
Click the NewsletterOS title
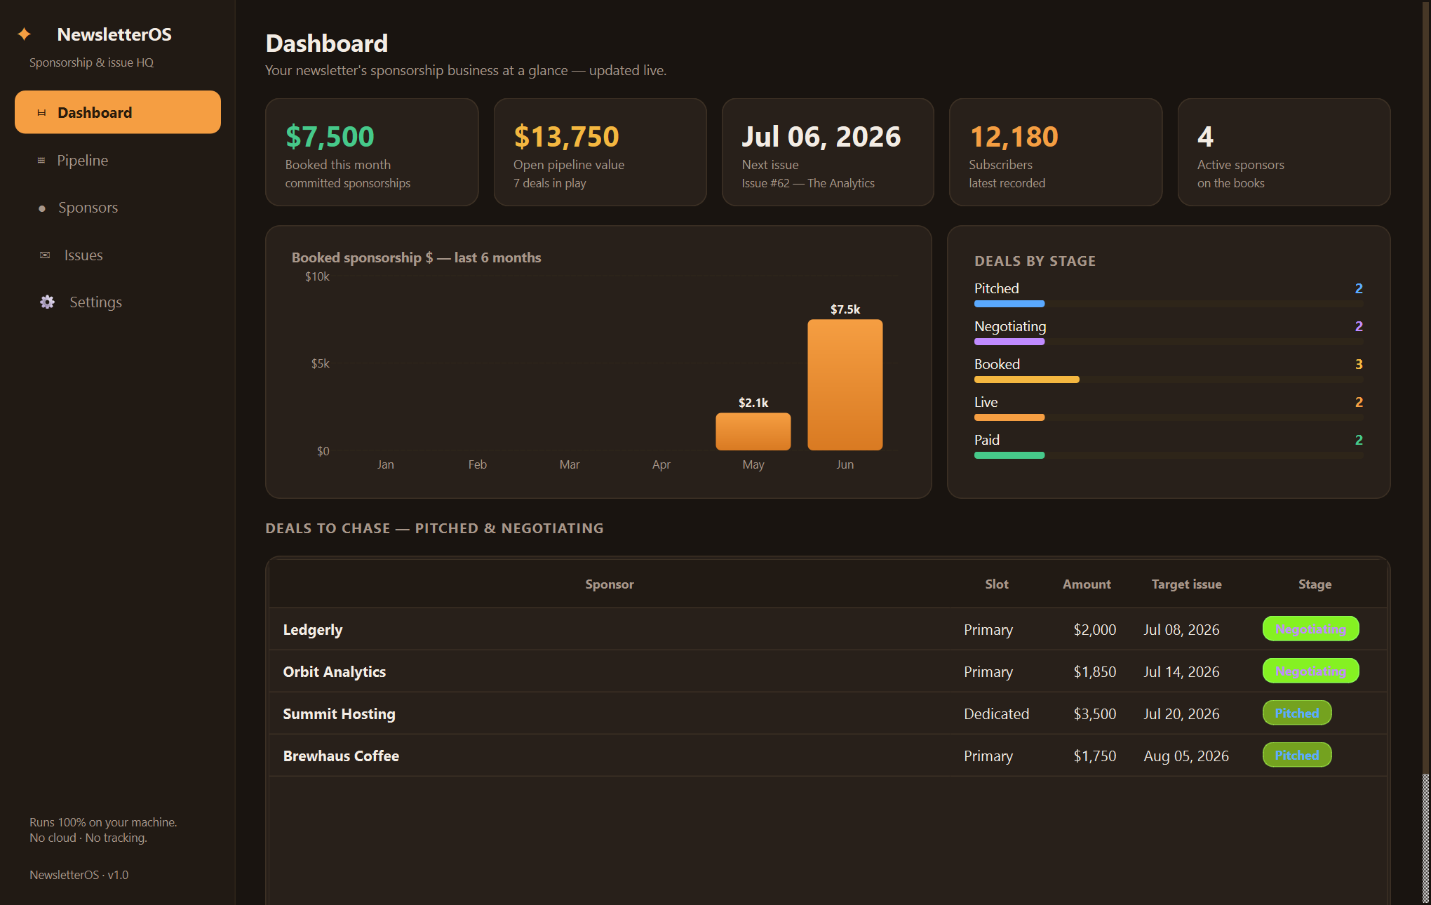(x=114, y=34)
